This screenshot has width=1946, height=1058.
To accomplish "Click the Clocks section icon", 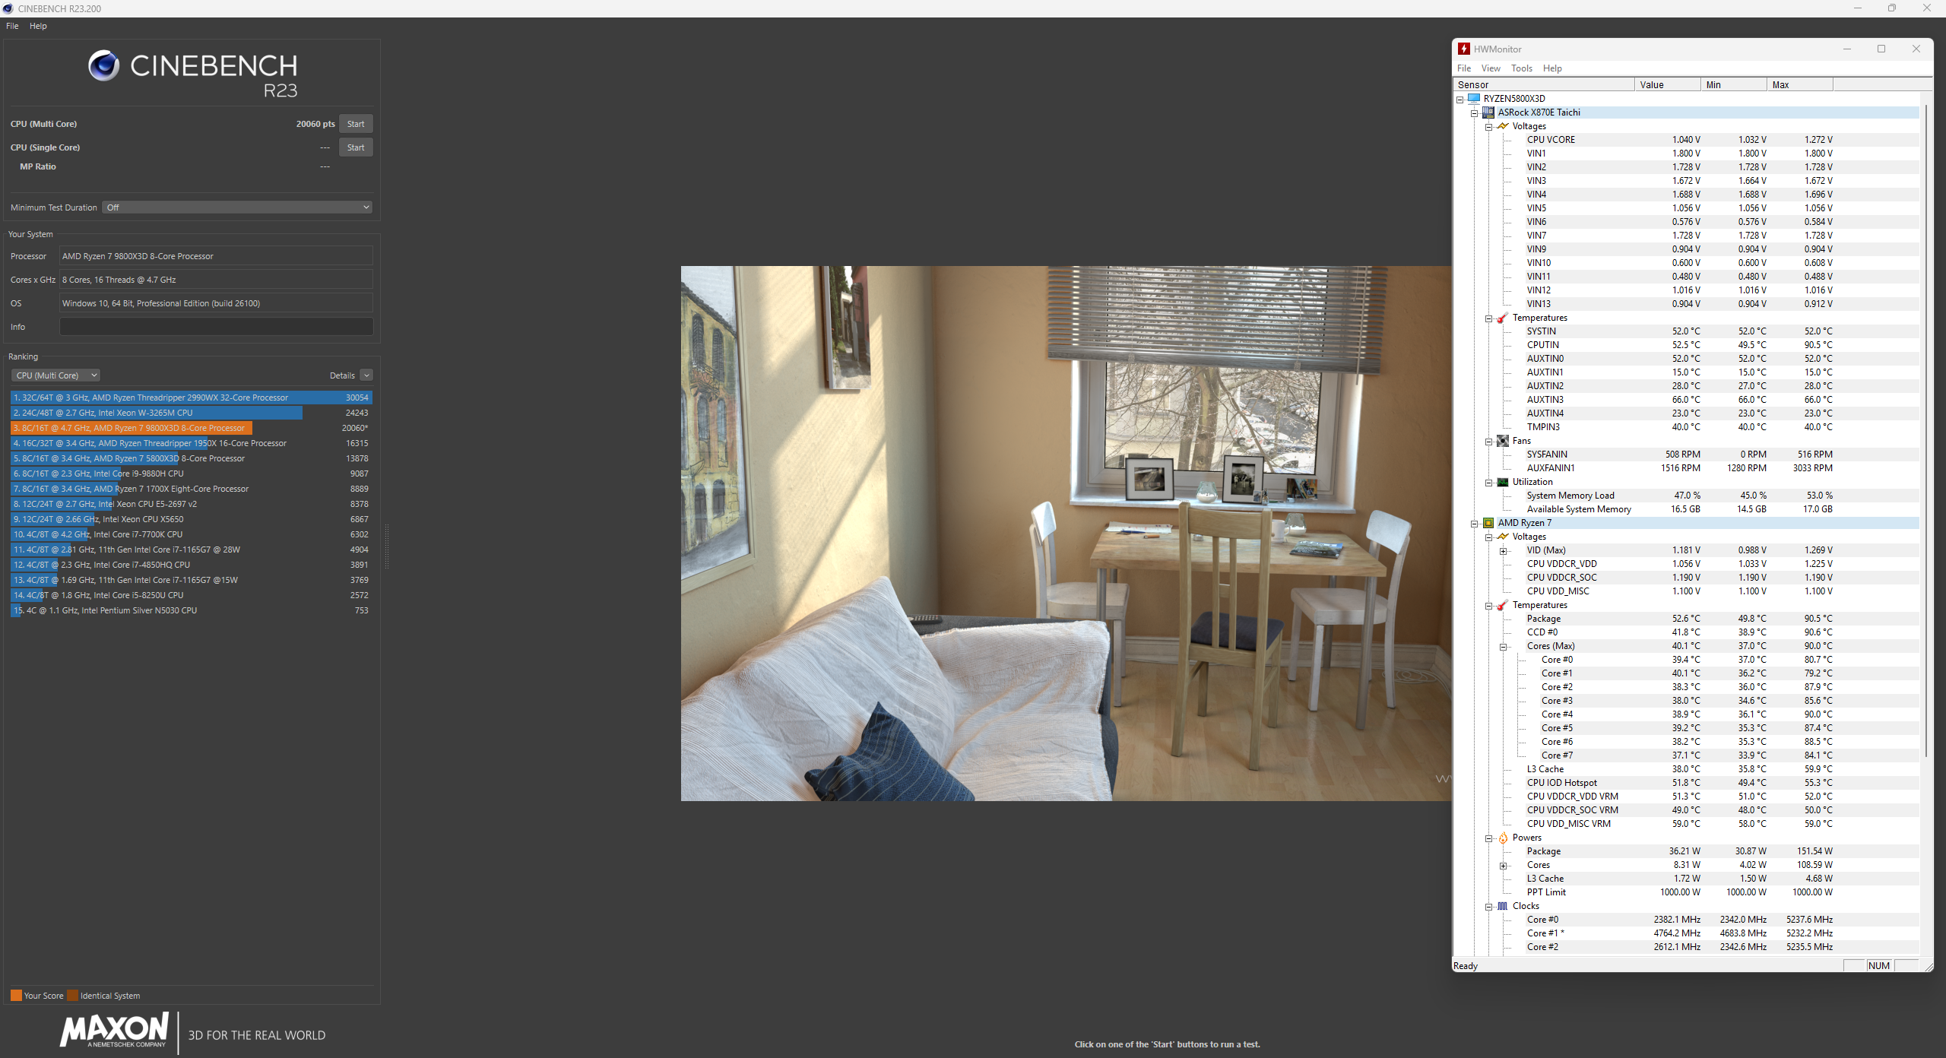I will click(x=1503, y=906).
